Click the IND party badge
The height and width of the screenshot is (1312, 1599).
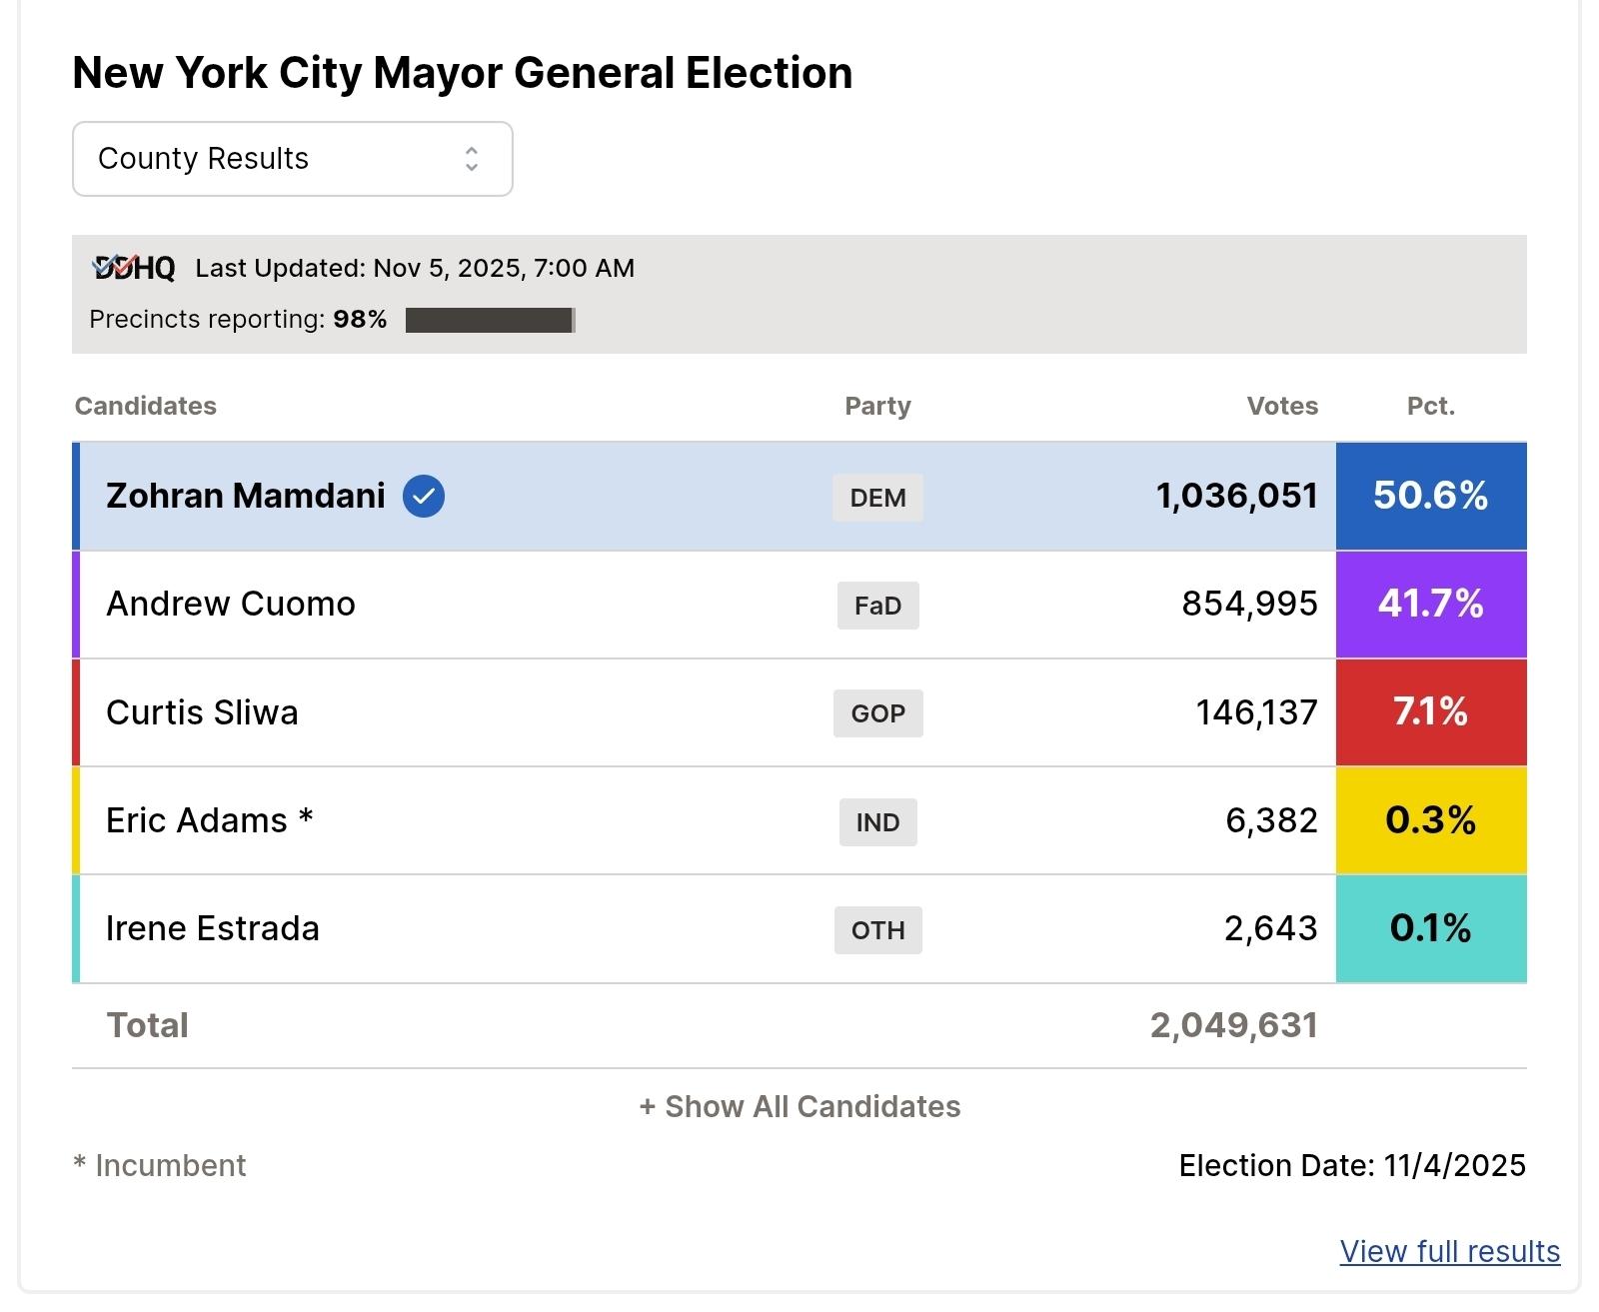coord(877,822)
